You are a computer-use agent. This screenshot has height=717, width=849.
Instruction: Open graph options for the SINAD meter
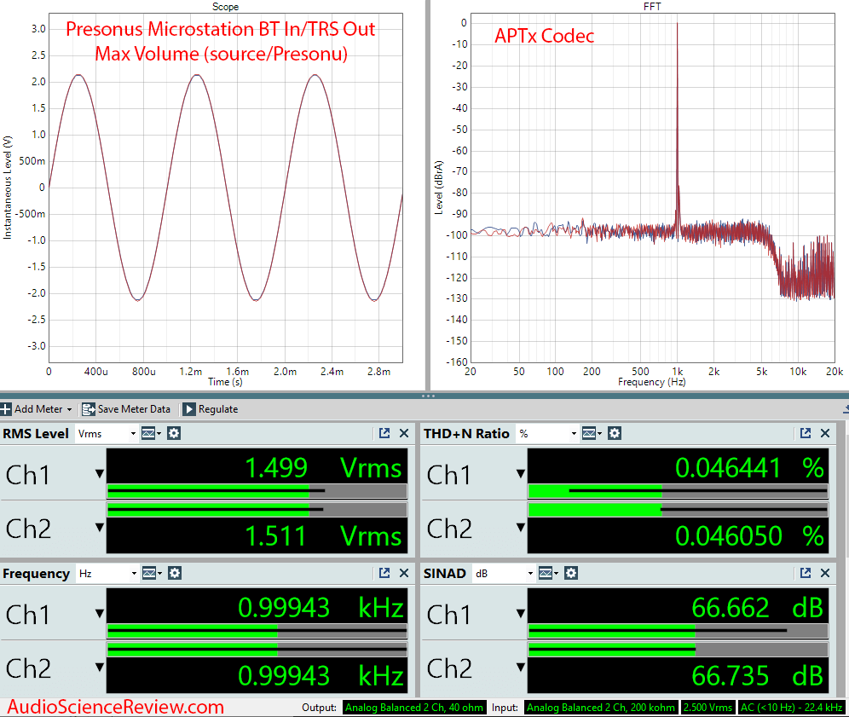point(548,573)
